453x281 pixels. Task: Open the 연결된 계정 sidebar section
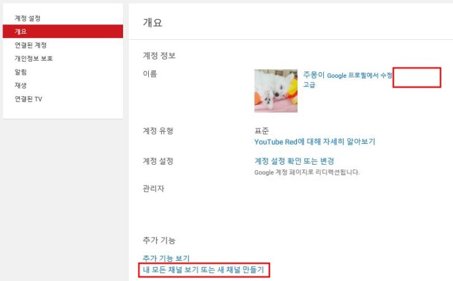[31, 45]
